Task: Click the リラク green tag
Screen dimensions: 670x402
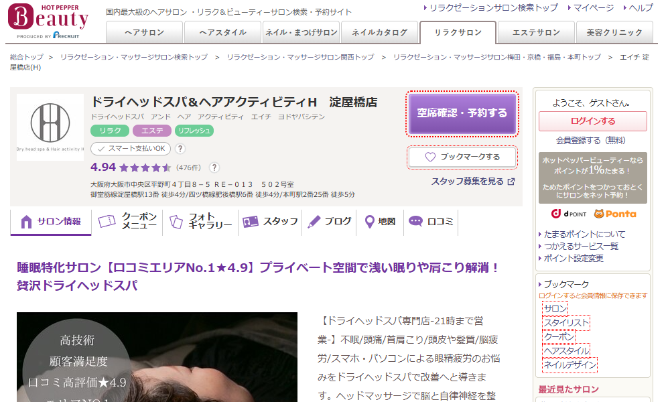Action: coord(110,131)
